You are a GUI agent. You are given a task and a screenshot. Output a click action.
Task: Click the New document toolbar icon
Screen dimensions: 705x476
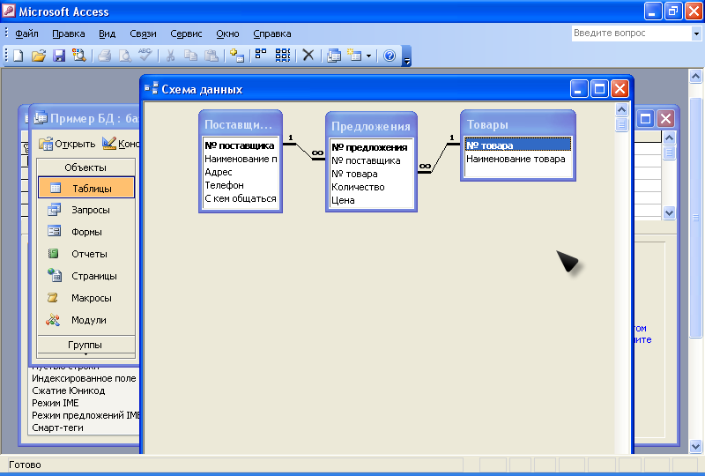tap(19, 56)
